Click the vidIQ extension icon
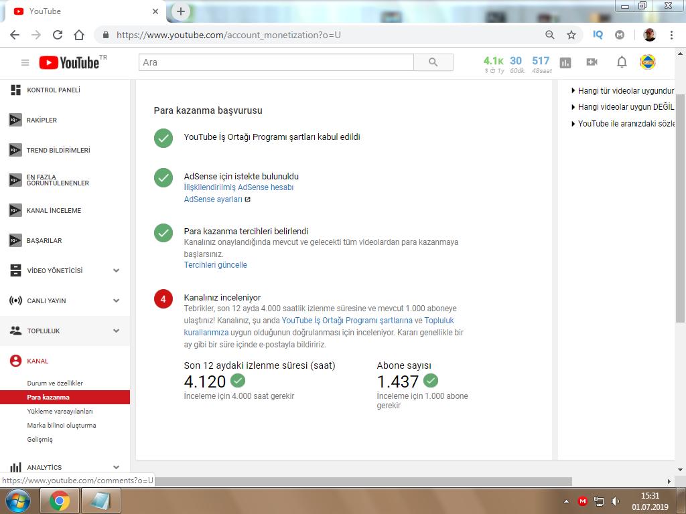Screen dimensions: 686x514 598,35
